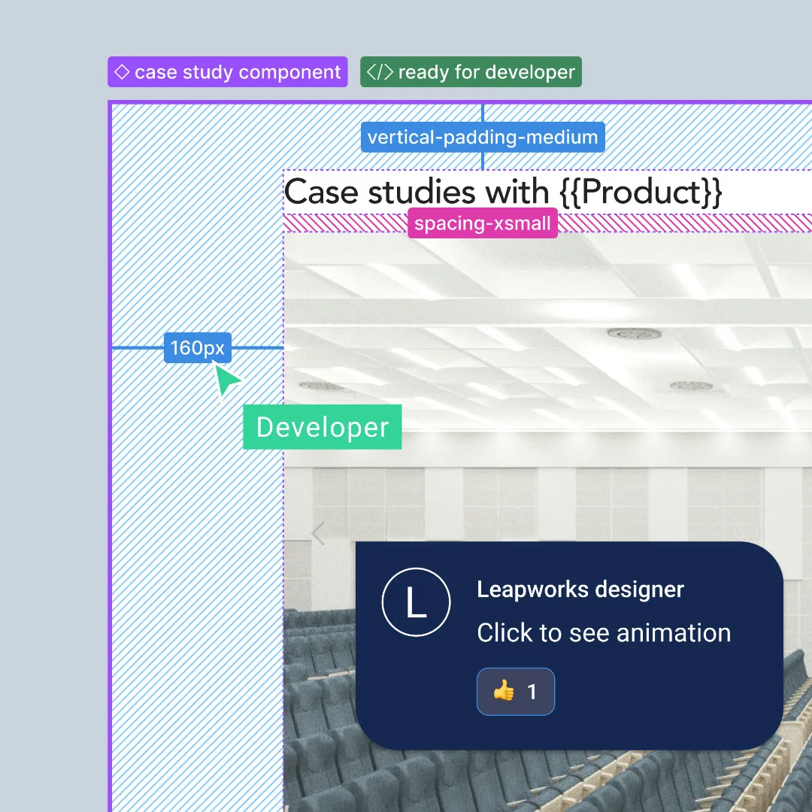The image size is (812, 812).
Task: Click the ready for developer badge
Action: pos(471,72)
